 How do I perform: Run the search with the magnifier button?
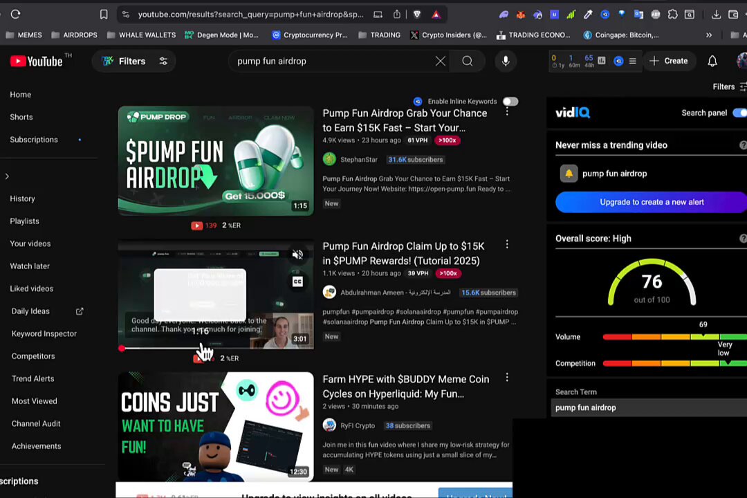point(468,61)
